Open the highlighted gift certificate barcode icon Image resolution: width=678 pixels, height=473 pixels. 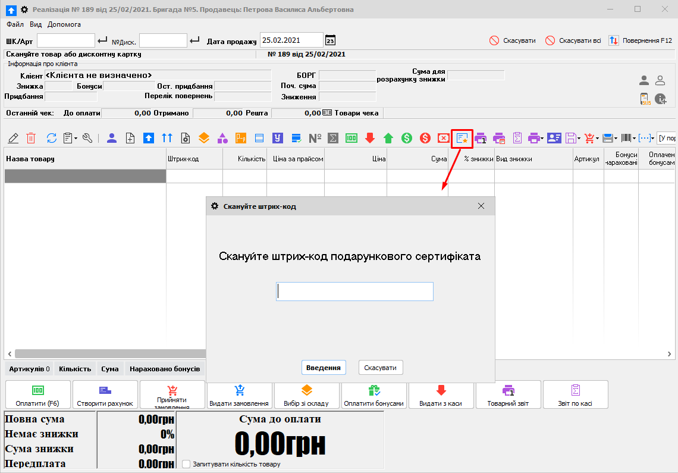(x=463, y=138)
